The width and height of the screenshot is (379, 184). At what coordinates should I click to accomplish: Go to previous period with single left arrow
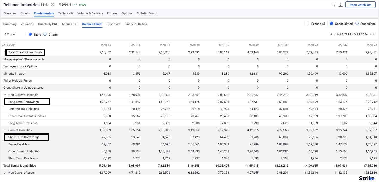pos(335,34)
